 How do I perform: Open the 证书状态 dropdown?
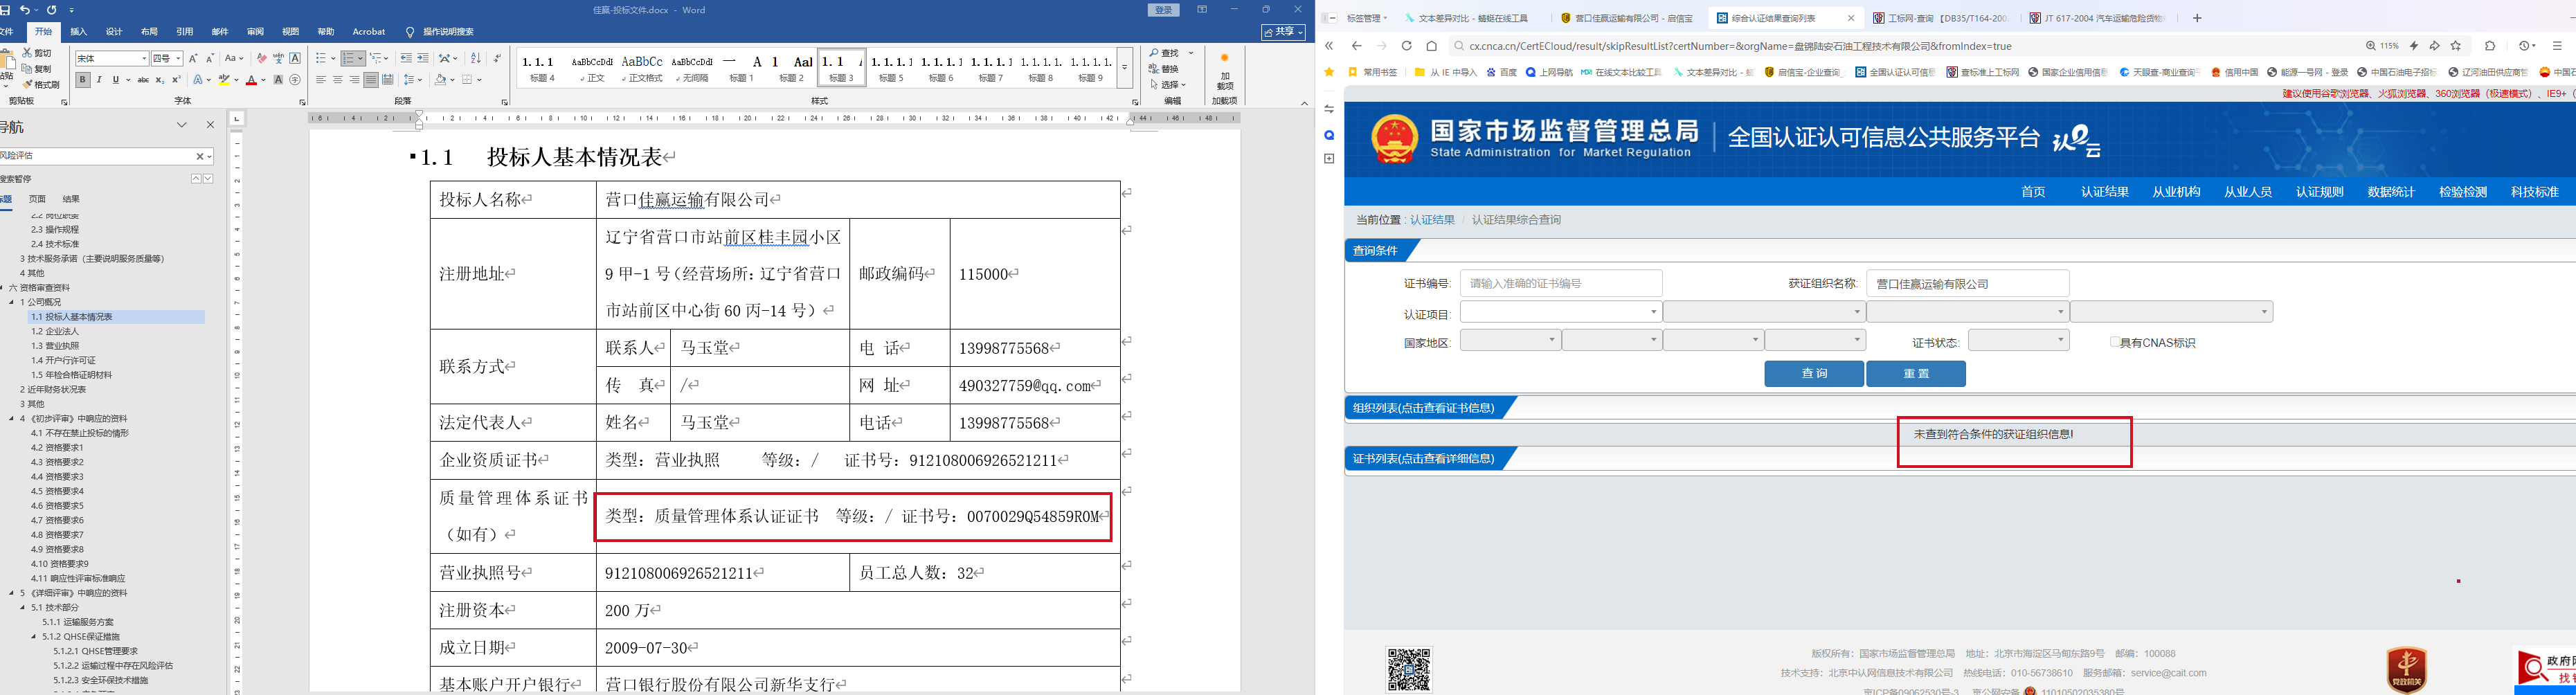coord(2018,340)
